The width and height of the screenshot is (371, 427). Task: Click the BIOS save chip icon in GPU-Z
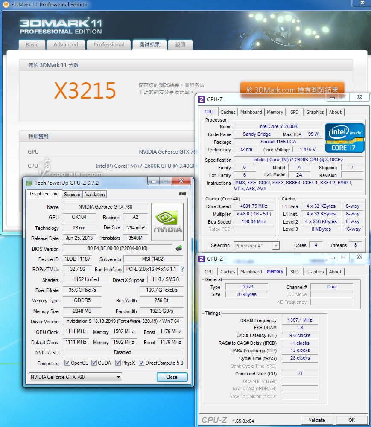tap(179, 248)
